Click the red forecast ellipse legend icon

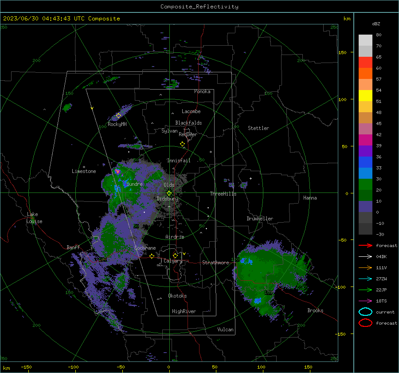tap(365, 323)
